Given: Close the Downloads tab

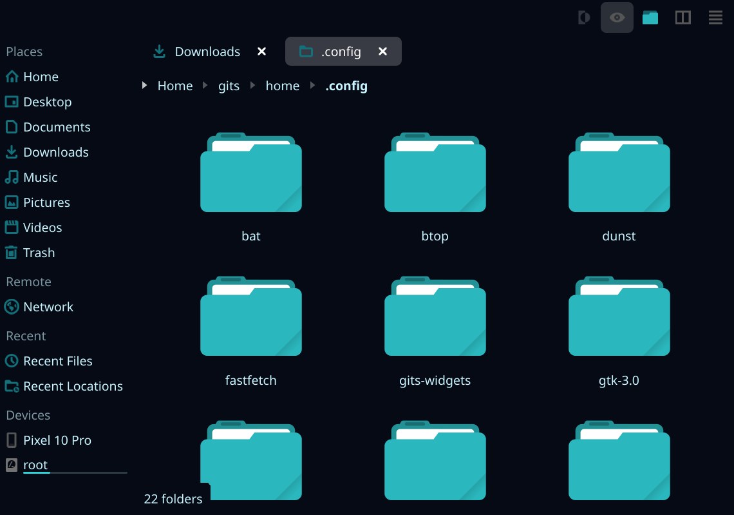Looking at the screenshot, I should (261, 52).
